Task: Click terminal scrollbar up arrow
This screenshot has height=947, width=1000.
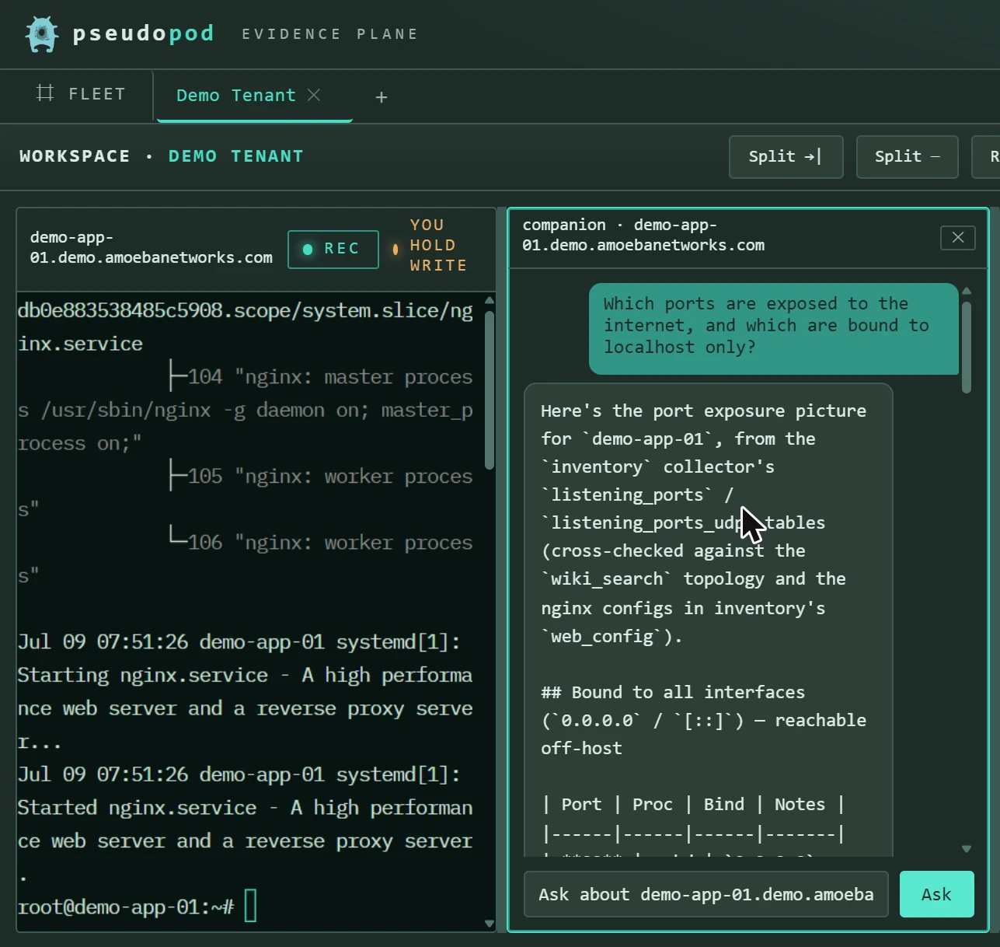Action: tap(490, 300)
